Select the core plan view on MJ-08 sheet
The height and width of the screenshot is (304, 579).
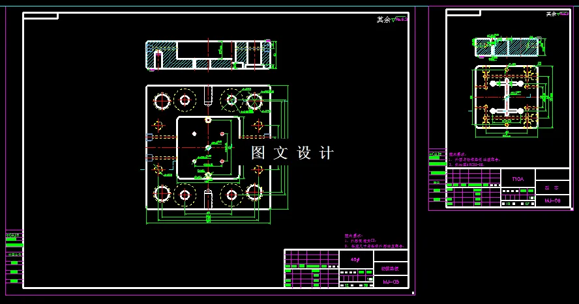[506, 97]
